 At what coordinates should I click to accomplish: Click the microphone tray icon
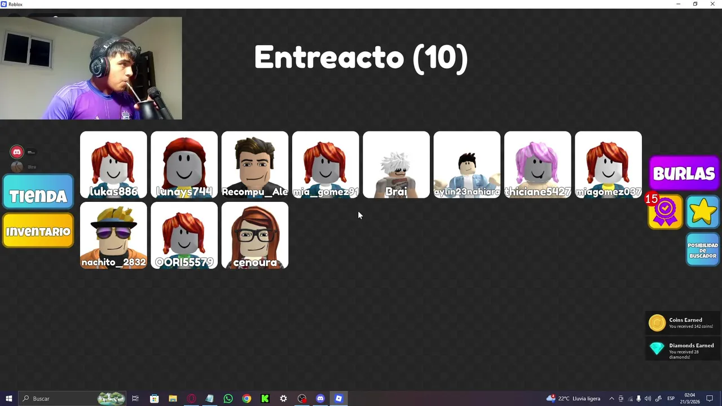pos(639,399)
